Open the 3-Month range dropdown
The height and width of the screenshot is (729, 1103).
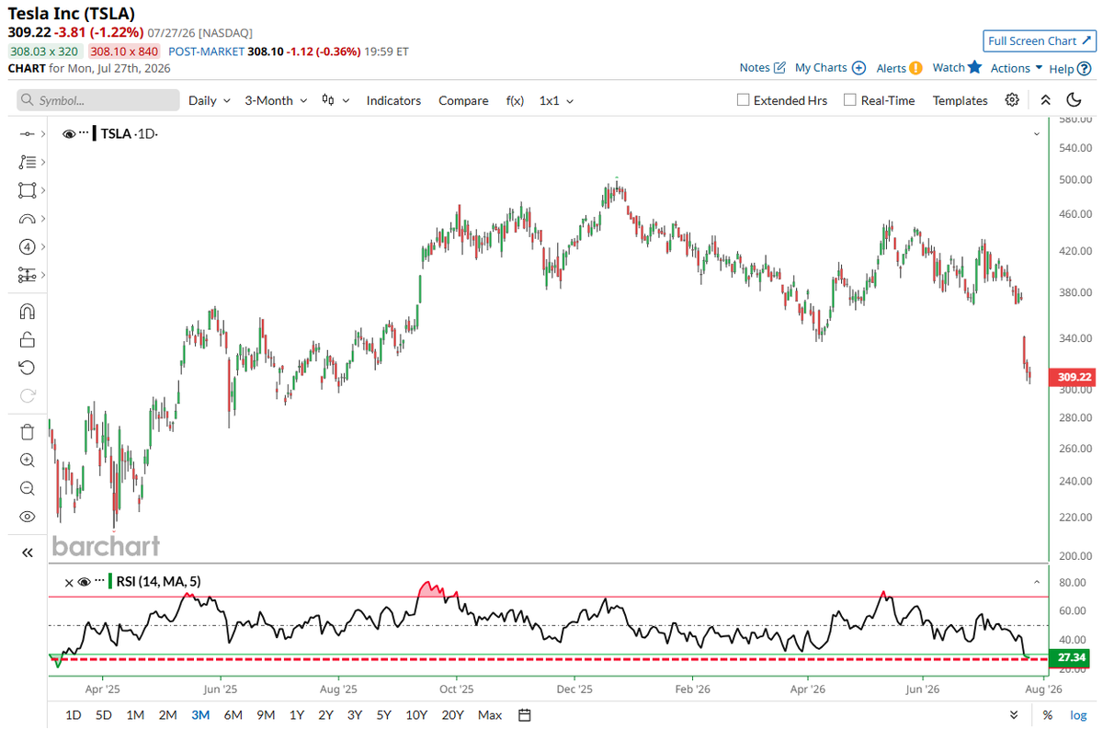click(x=275, y=100)
